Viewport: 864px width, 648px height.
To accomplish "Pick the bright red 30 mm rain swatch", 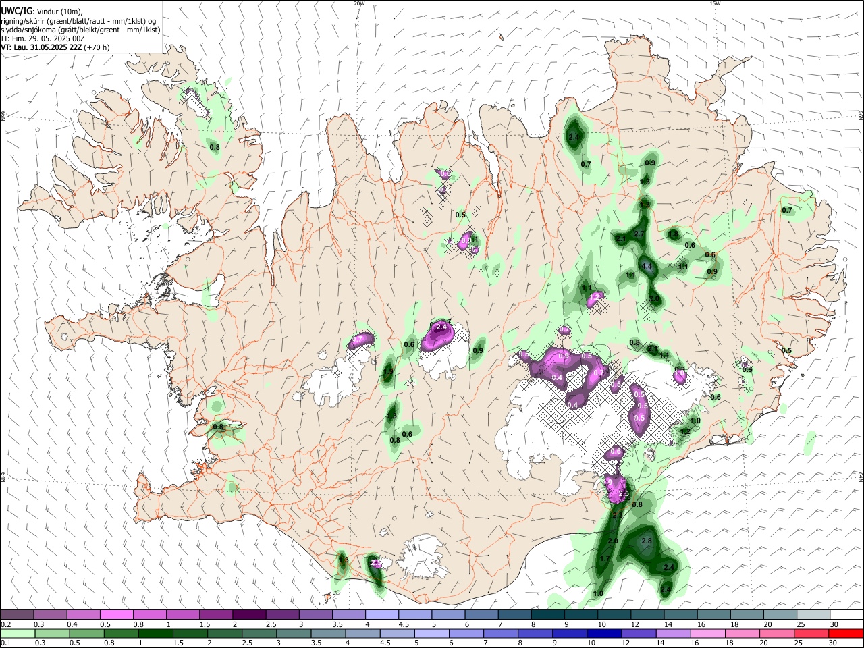I will click(846, 633).
